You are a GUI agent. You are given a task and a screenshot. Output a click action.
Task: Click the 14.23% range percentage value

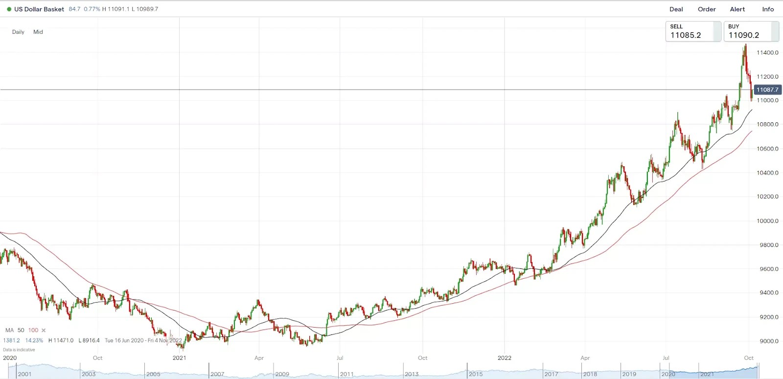point(34,341)
